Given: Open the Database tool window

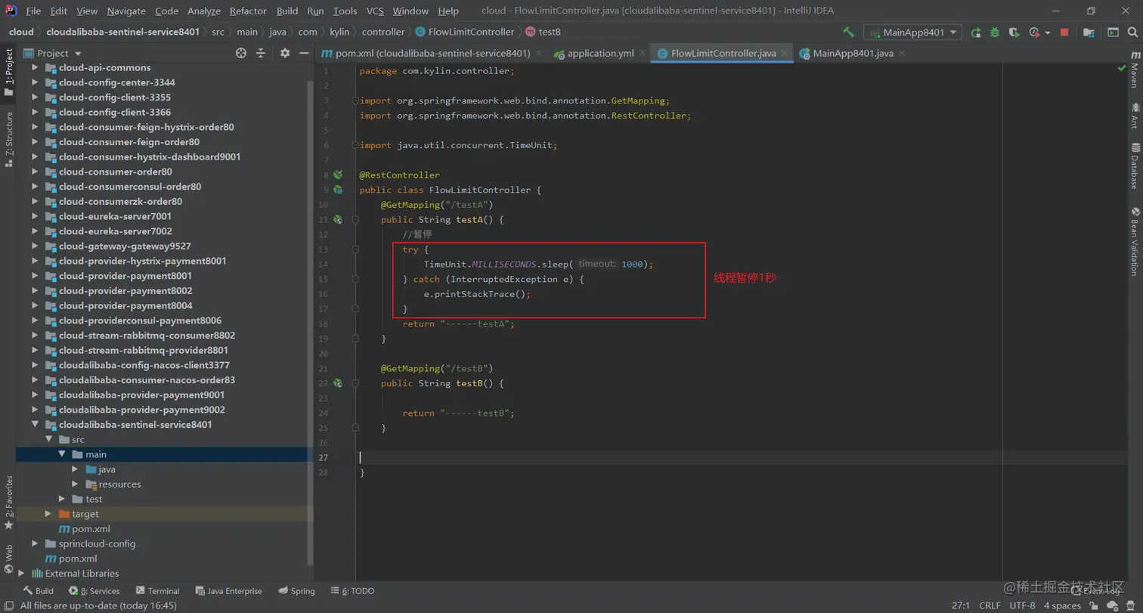Looking at the screenshot, I should coord(1135,166).
